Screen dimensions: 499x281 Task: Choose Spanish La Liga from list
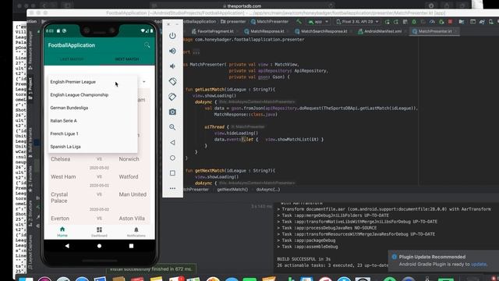point(93,147)
